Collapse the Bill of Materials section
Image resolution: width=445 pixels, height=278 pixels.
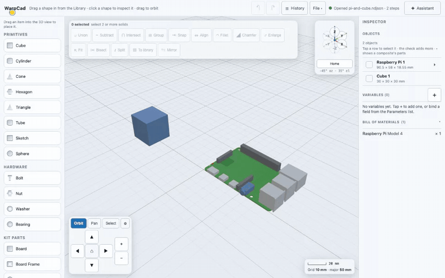click(x=439, y=122)
